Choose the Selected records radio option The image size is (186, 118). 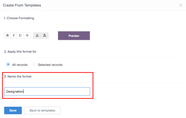[34, 64]
